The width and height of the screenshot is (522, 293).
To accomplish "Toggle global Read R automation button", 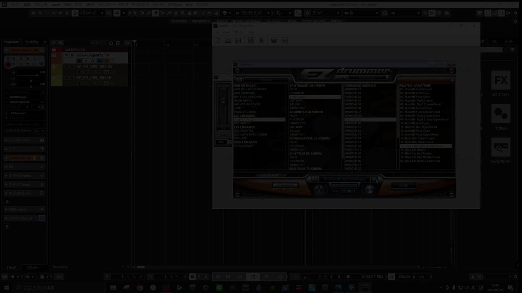I will click(54, 13).
